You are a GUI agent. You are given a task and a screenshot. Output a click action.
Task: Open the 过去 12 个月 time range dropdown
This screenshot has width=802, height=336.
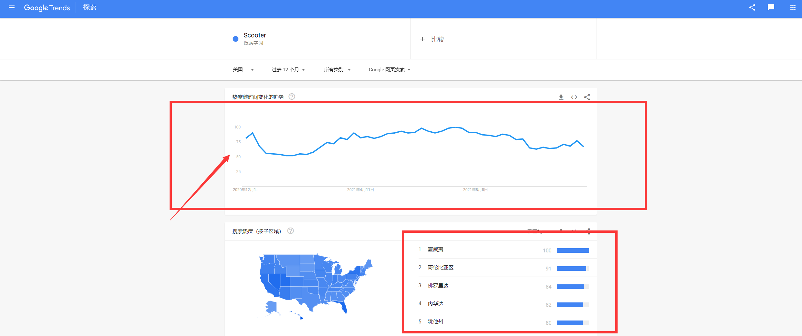[288, 70]
